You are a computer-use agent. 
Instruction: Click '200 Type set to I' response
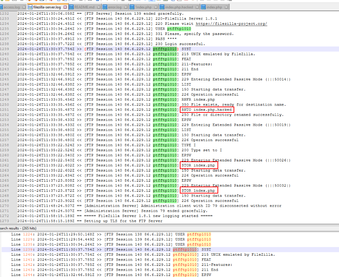click(202, 150)
